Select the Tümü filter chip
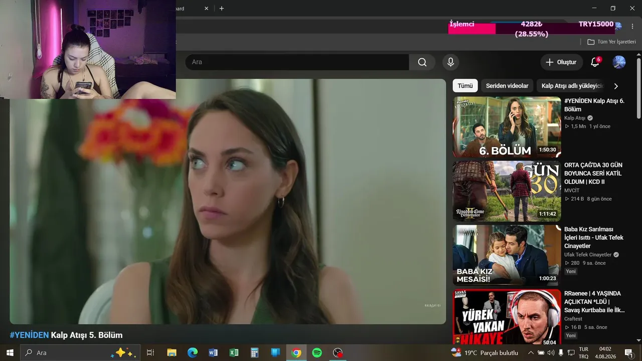Viewport: 642px width, 361px height. [x=465, y=86]
